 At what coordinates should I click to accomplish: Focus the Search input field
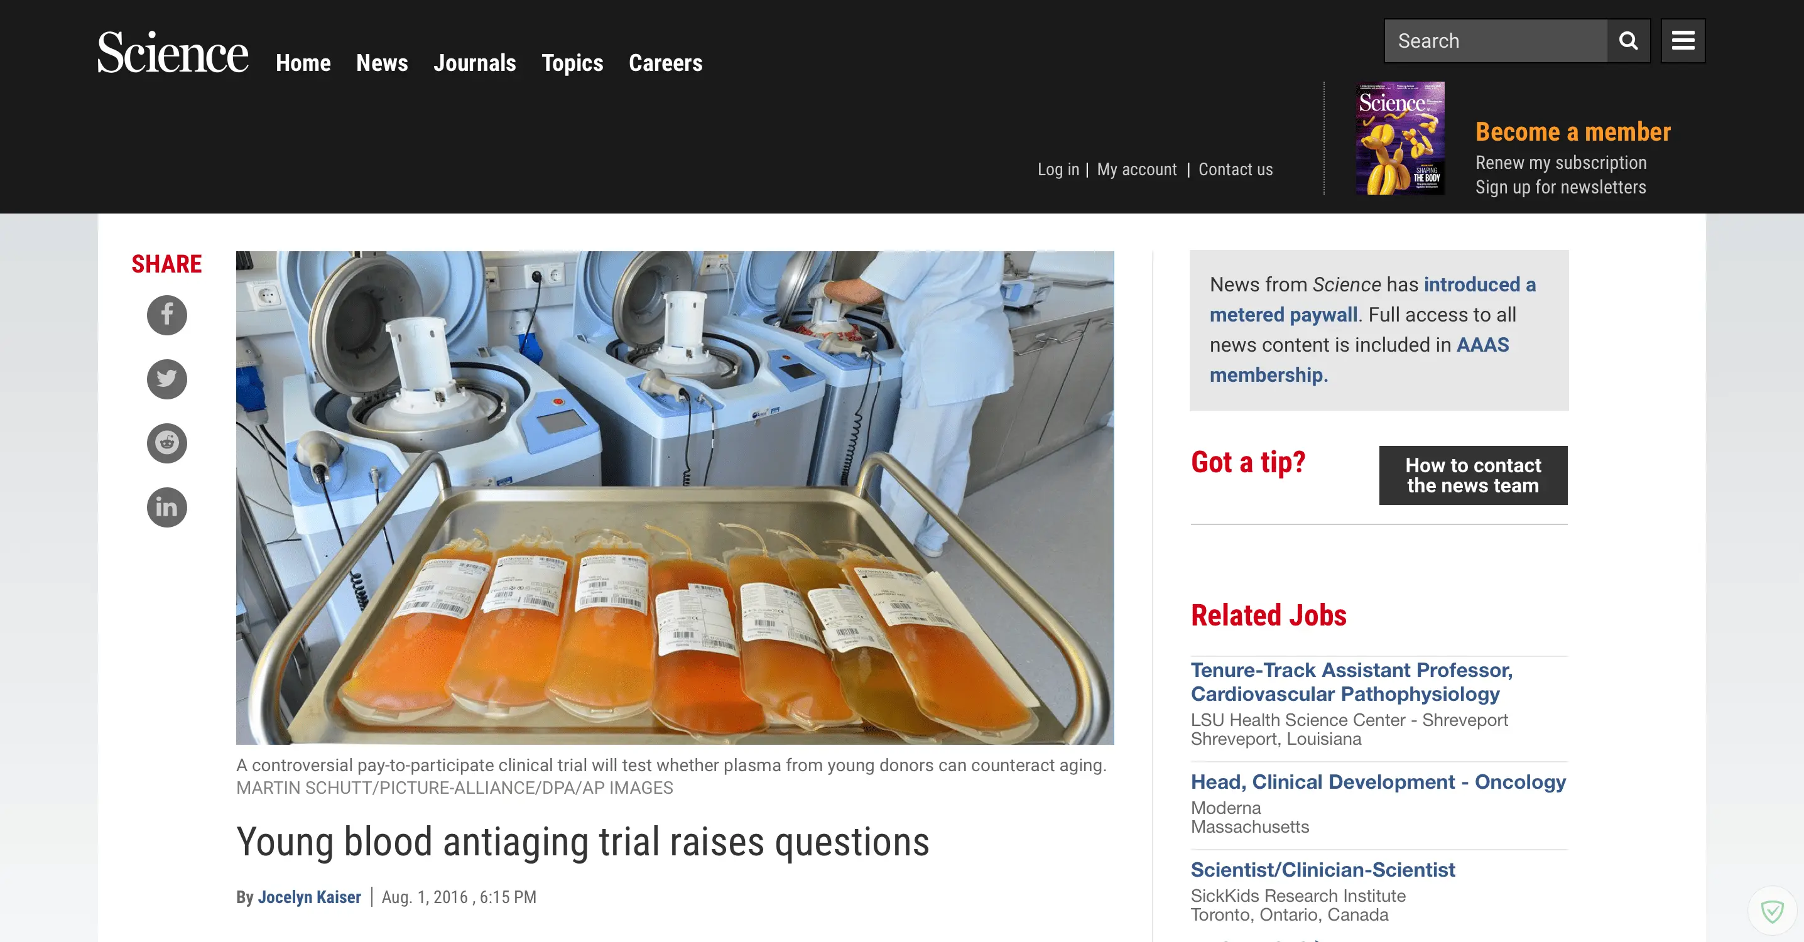point(1496,41)
